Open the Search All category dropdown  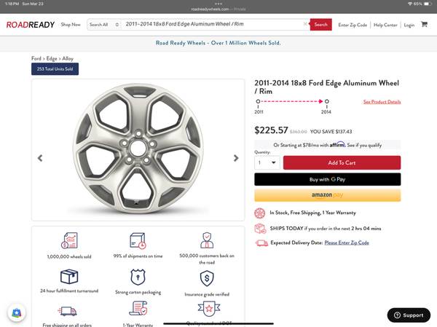[103, 25]
